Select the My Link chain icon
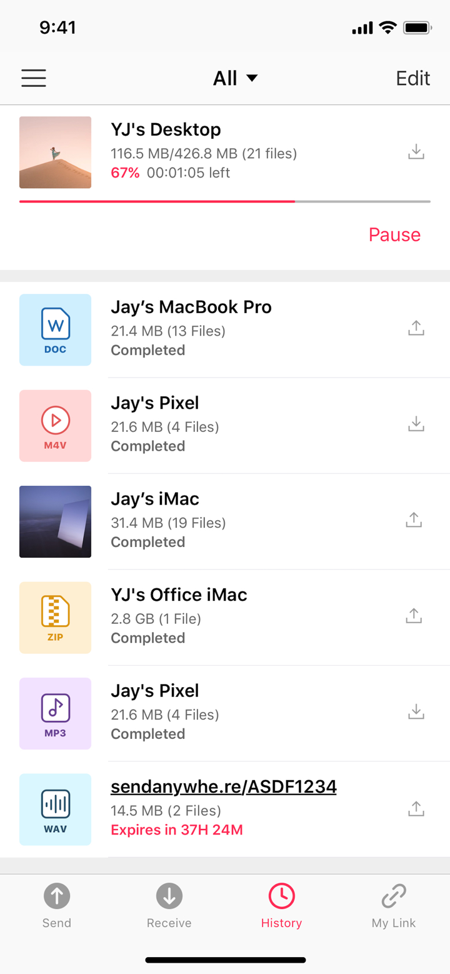450x974 pixels. (x=393, y=896)
